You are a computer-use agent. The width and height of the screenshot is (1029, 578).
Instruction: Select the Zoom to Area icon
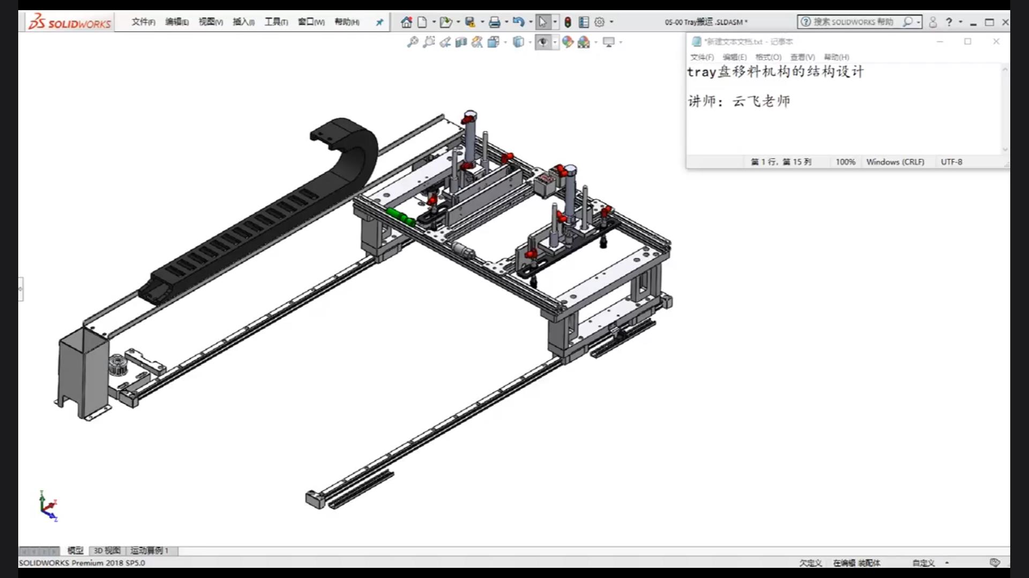tap(429, 42)
